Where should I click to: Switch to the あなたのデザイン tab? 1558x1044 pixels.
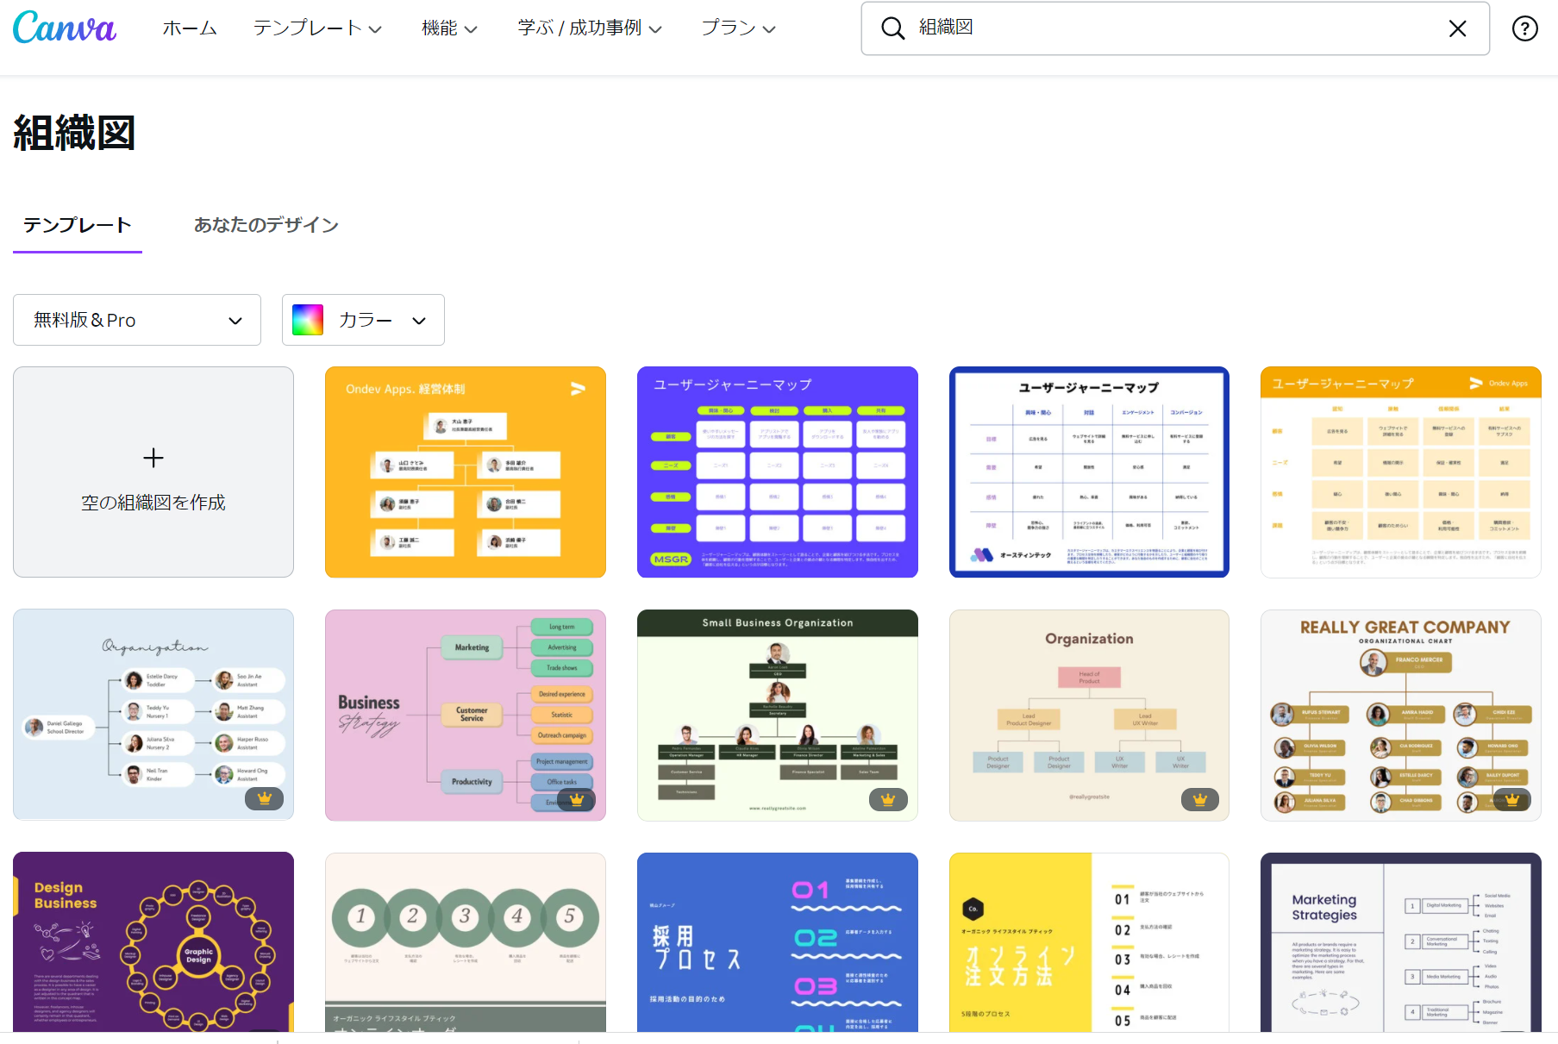pos(266,225)
